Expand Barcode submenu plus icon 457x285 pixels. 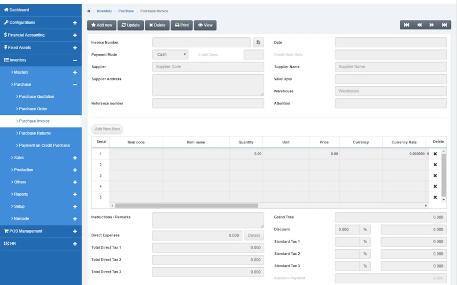75,219
